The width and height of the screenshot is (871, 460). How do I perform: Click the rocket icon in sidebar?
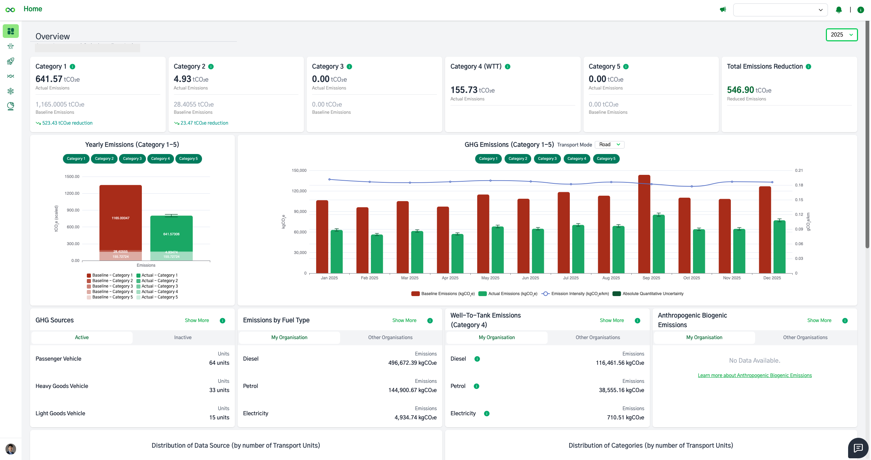11,61
